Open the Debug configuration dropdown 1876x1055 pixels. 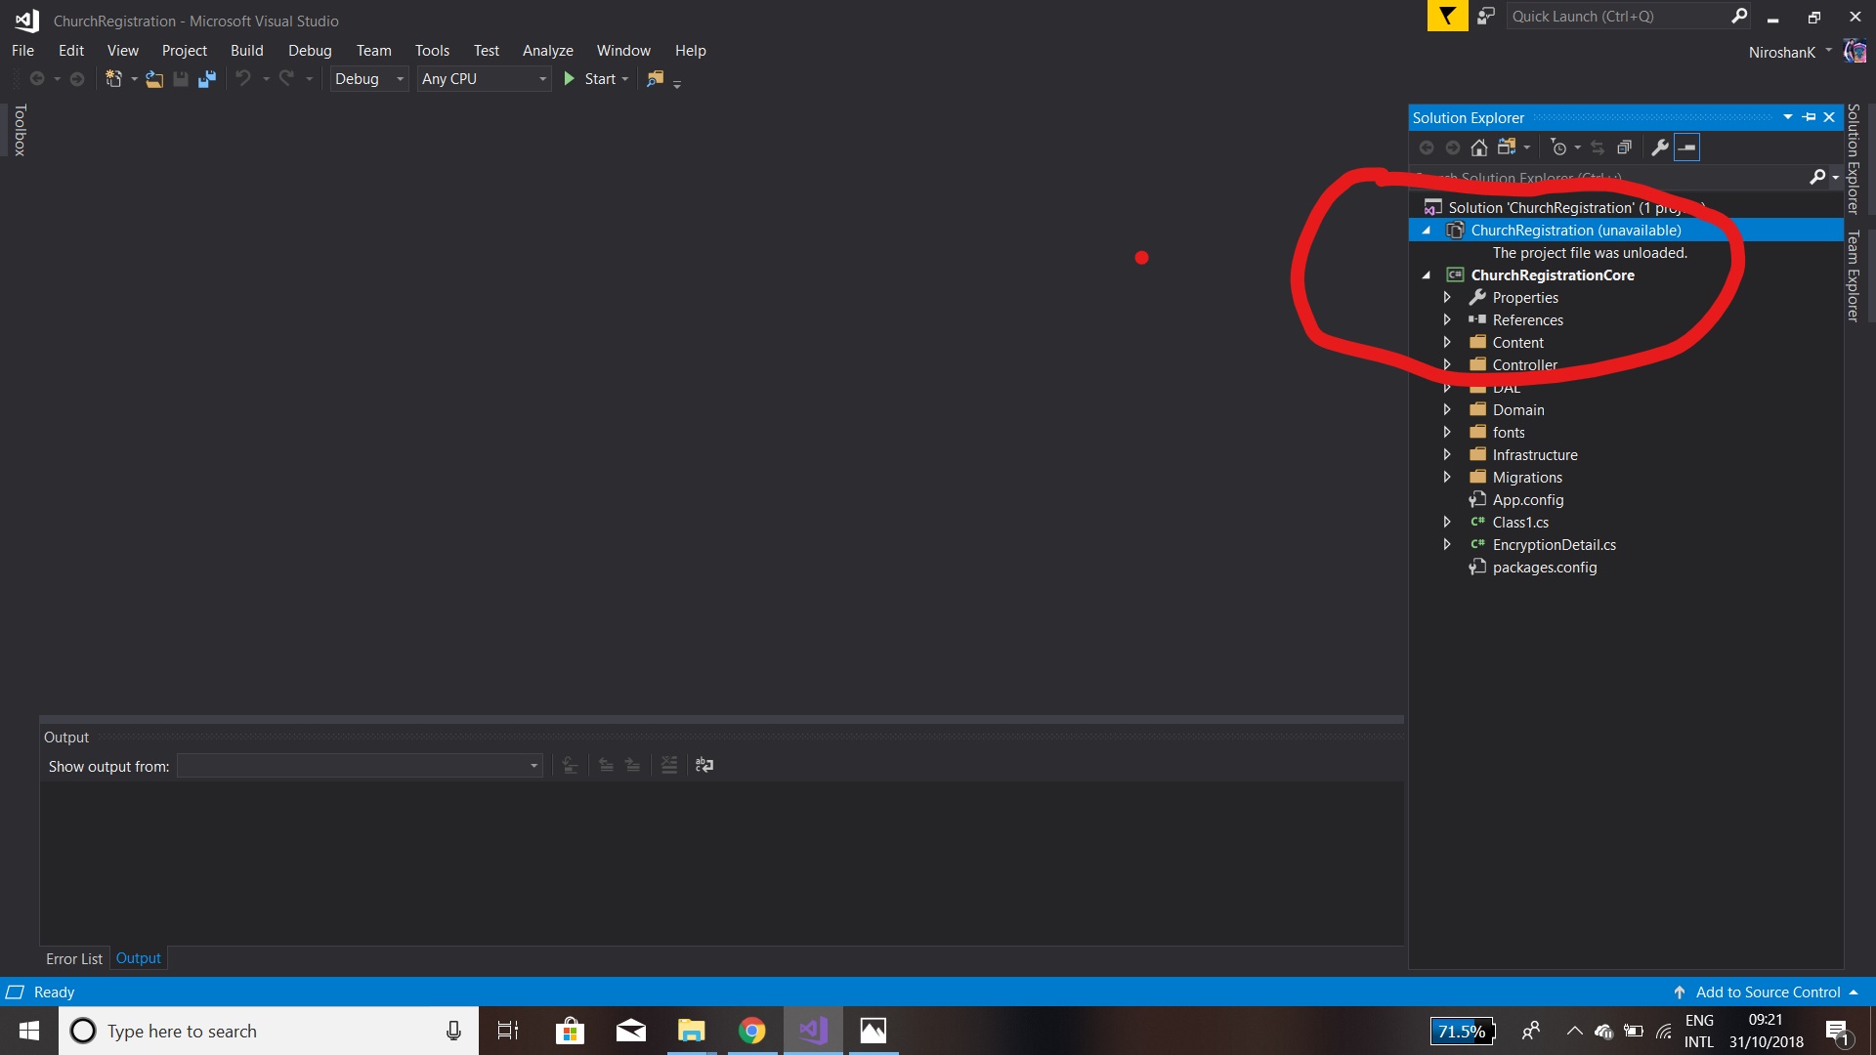pos(369,79)
